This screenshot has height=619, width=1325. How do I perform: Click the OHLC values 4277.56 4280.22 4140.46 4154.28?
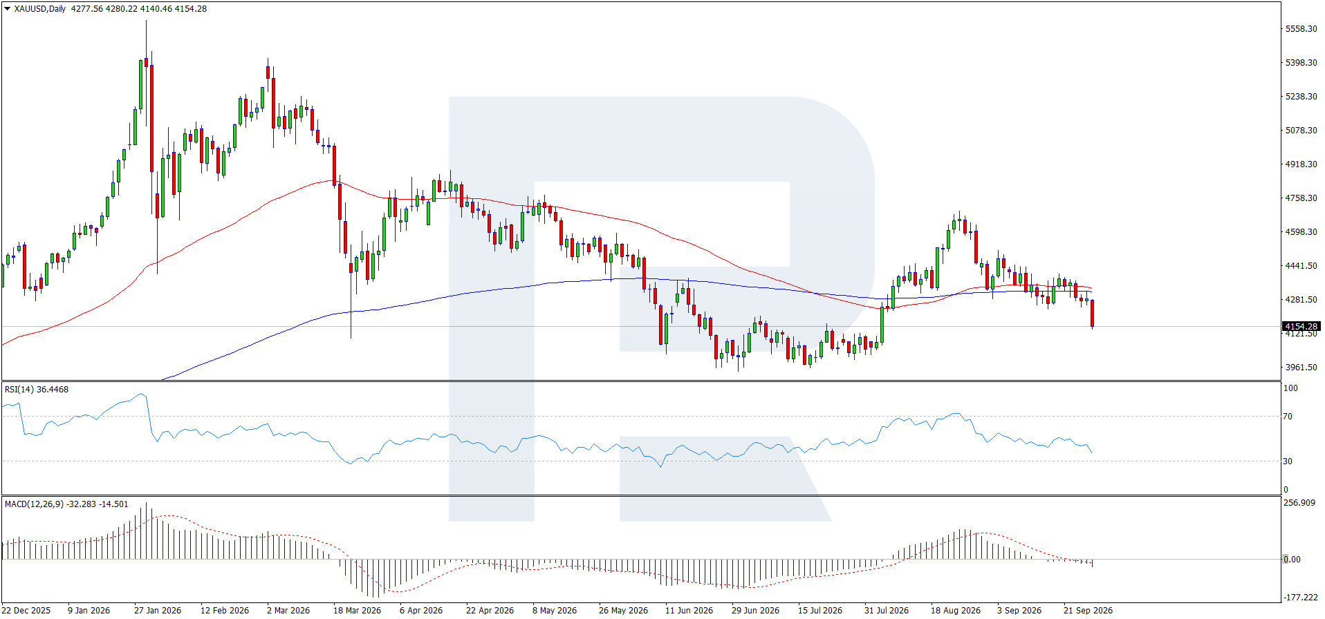tap(139, 9)
